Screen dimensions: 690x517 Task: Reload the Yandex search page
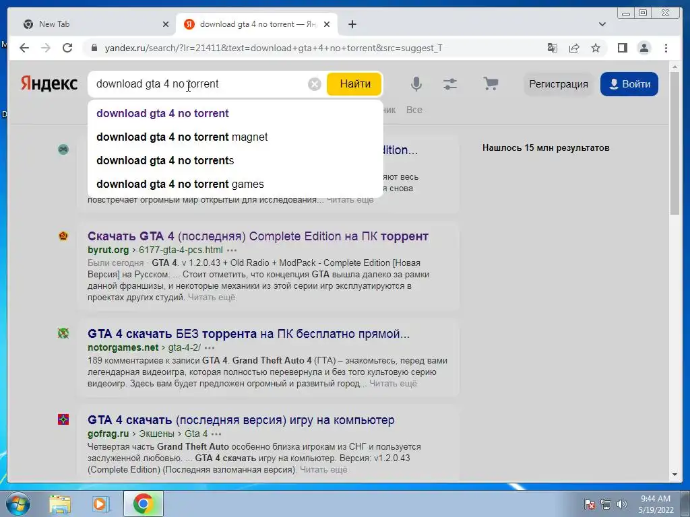[x=67, y=48]
